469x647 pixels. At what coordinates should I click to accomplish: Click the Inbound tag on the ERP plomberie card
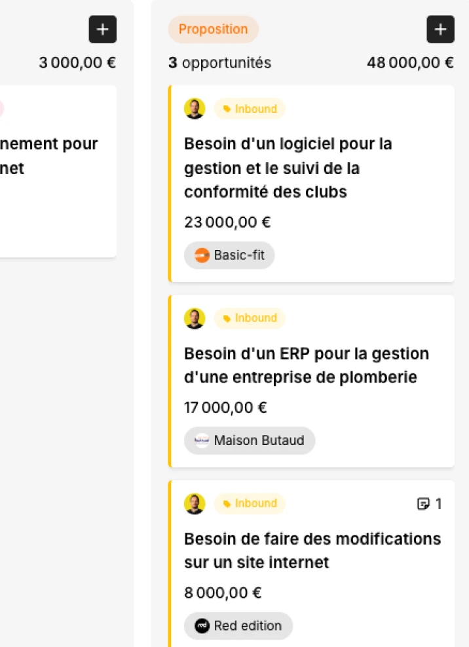click(250, 318)
